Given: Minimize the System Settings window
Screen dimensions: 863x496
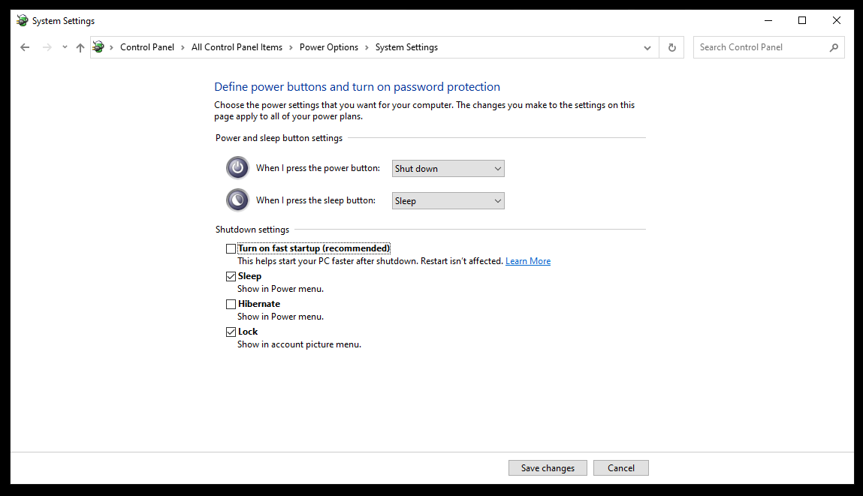Looking at the screenshot, I should pyautogui.click(x=768, y=20).
